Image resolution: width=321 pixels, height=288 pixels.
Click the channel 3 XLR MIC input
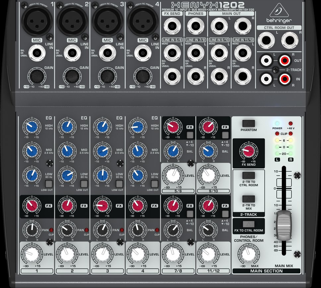(107, 21)
